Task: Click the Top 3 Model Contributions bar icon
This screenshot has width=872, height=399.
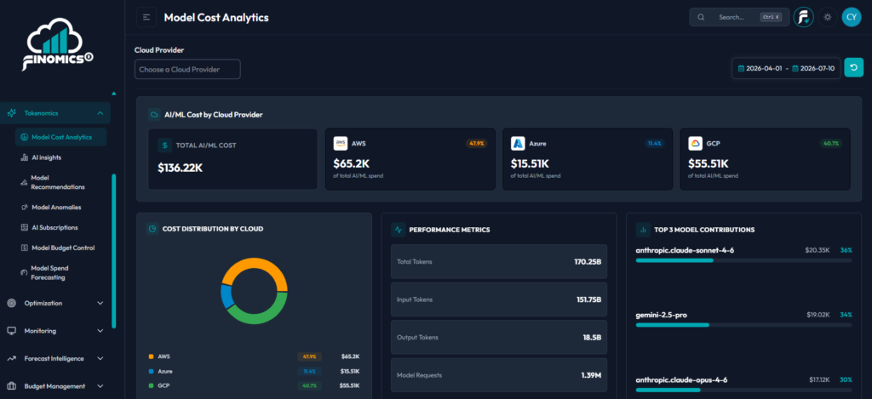Action: (643, 229)
